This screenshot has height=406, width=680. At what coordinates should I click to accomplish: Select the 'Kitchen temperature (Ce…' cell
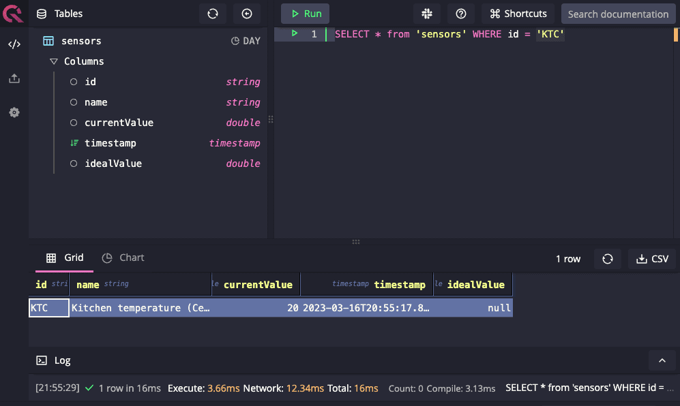(x=141, y=308)
